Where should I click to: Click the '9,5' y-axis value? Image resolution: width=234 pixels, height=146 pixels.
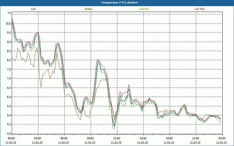coord(9,33)
